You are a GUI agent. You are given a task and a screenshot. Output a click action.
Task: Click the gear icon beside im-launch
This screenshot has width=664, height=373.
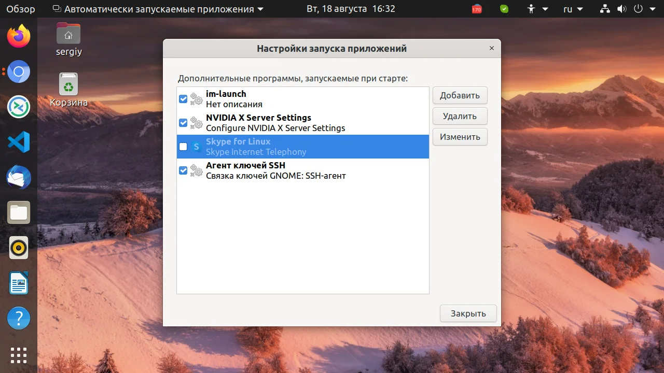coord(196,99)
